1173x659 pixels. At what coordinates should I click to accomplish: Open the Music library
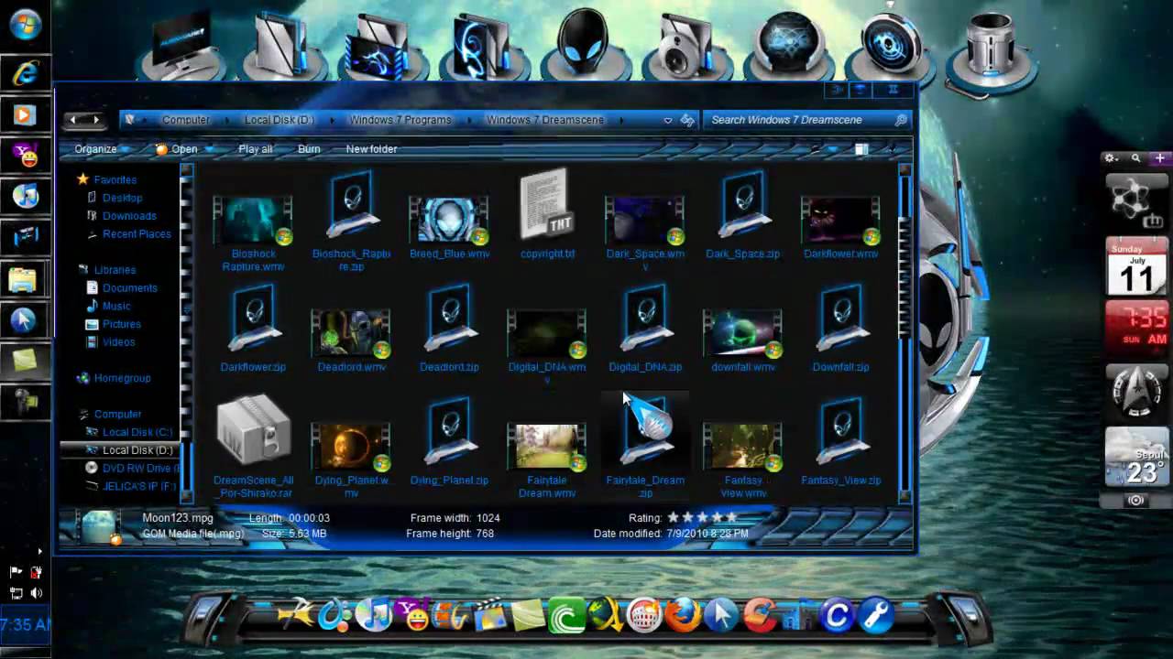(116, 306)
